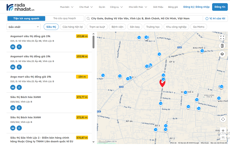The image size is (230, 148).
Task: Zoom in the map with plus button
Action: 223,131
